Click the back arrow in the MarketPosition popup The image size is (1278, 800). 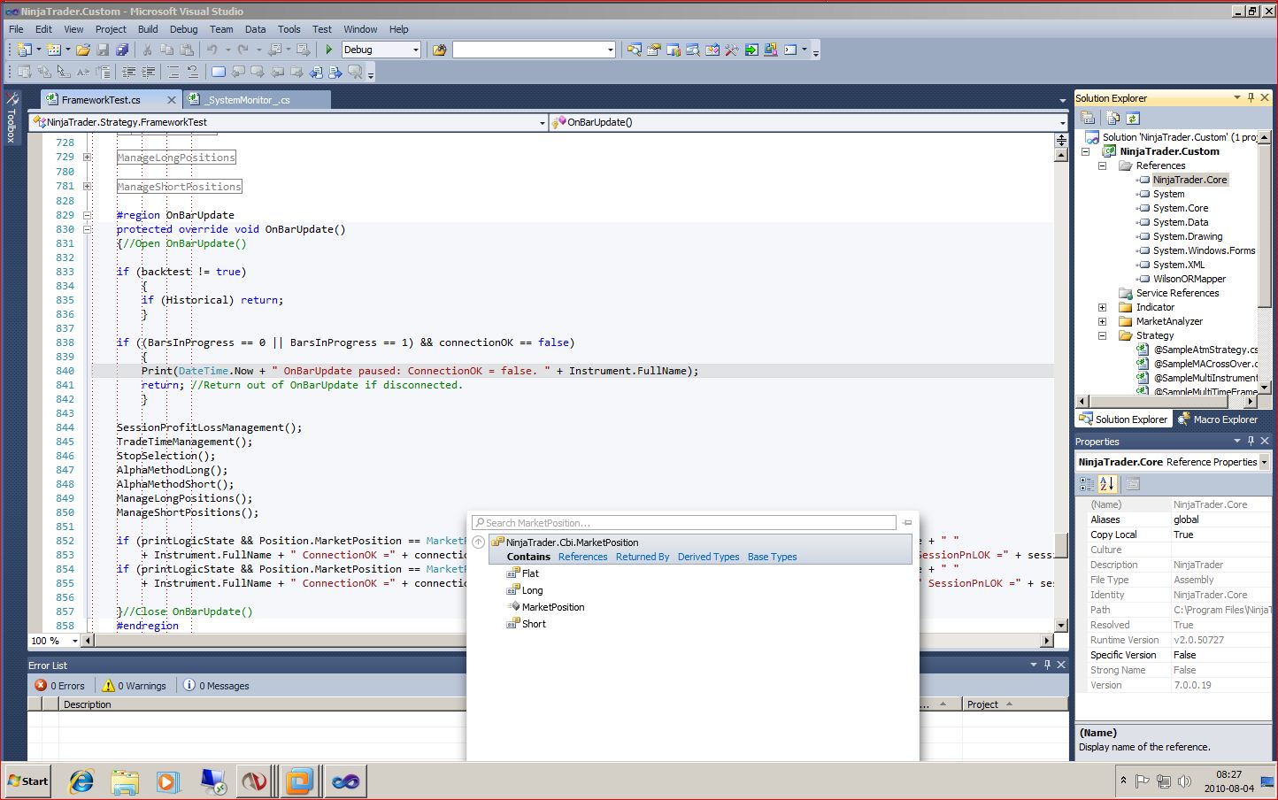click(479, 542)
